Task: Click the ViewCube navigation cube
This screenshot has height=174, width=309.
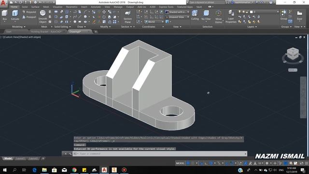Action: (x=293, y=53)
